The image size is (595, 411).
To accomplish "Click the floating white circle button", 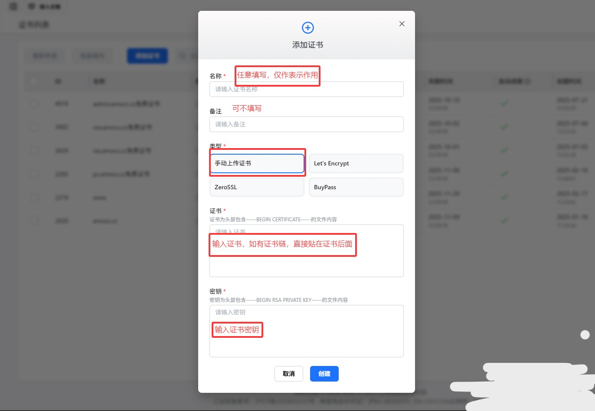I will [x=585, y=334].
